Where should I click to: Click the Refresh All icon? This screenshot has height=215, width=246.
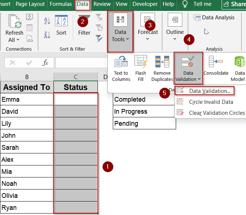[15, 21]
